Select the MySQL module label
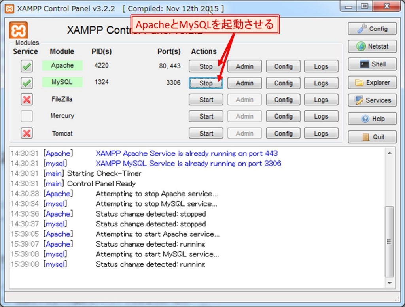Image resolution: width=405 pixels, height=307 pixels. point(62,82)
